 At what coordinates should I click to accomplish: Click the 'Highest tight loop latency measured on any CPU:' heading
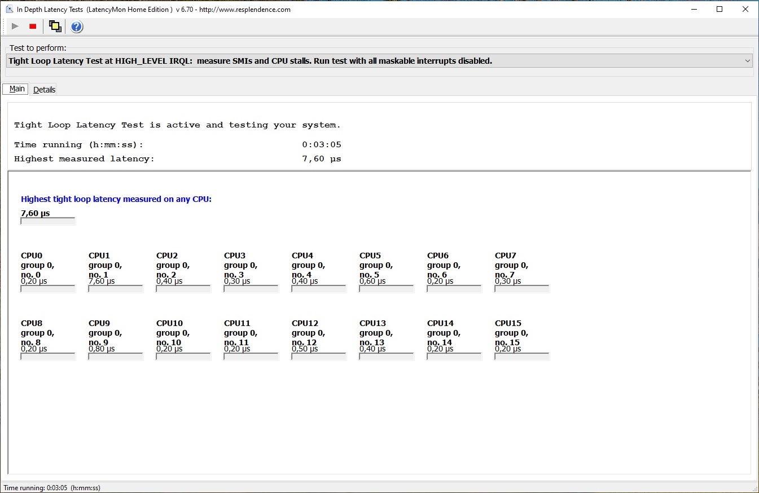tap(116, 199)
